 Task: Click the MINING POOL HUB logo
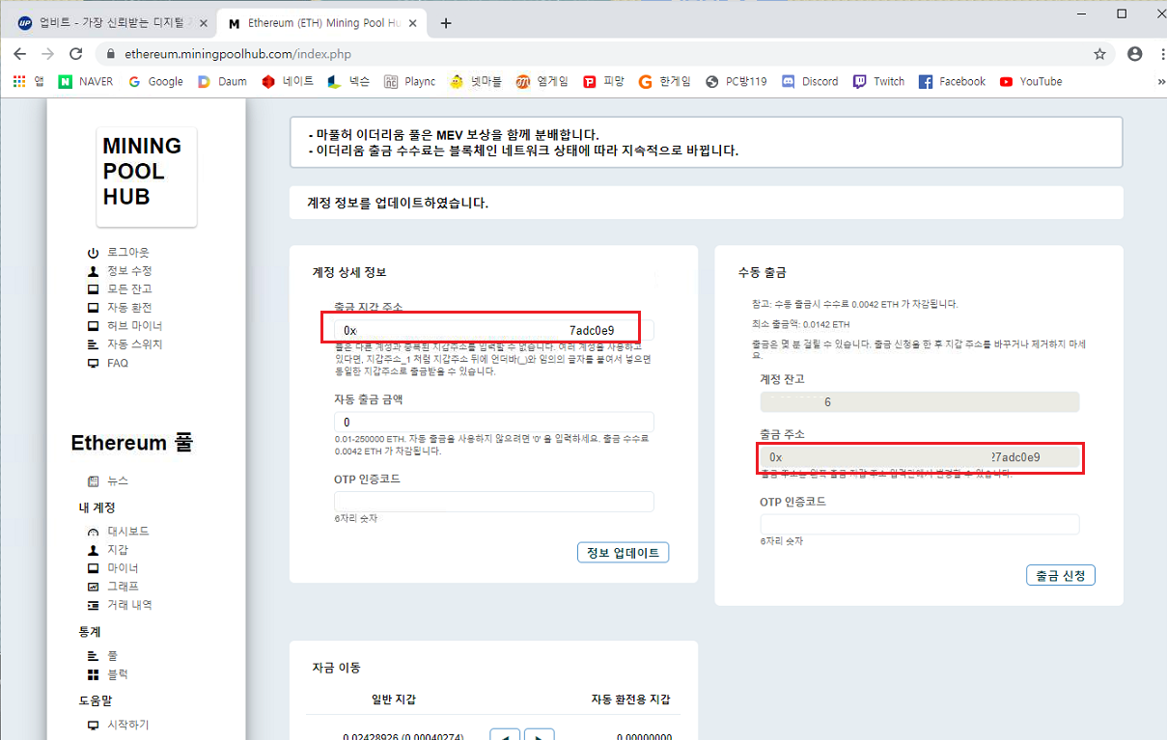tap(147, 178)
